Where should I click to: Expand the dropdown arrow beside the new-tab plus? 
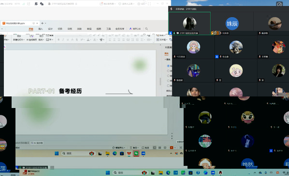45,23
